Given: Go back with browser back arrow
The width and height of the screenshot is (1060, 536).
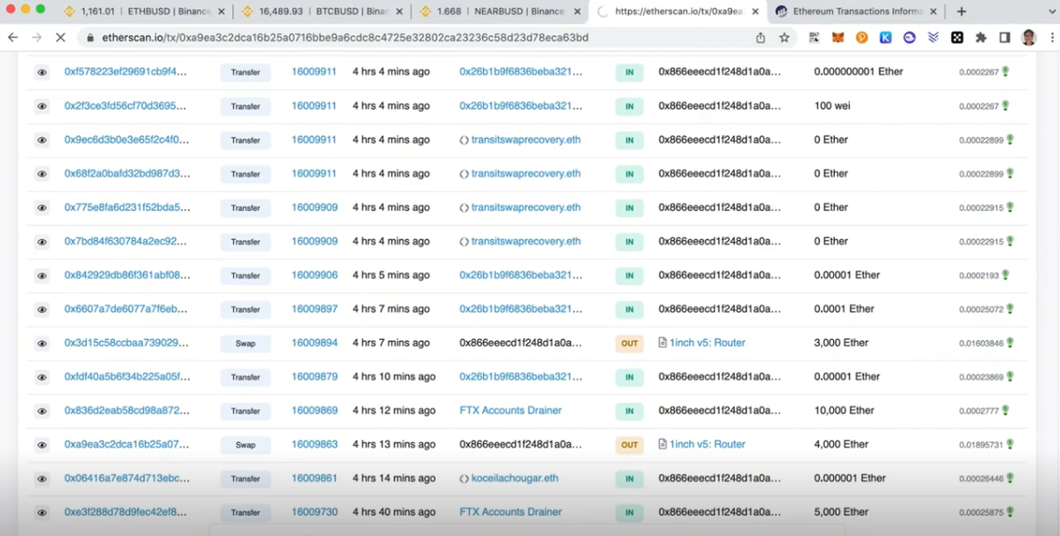Looking at the screenshot, I should [x=12, y=38].
